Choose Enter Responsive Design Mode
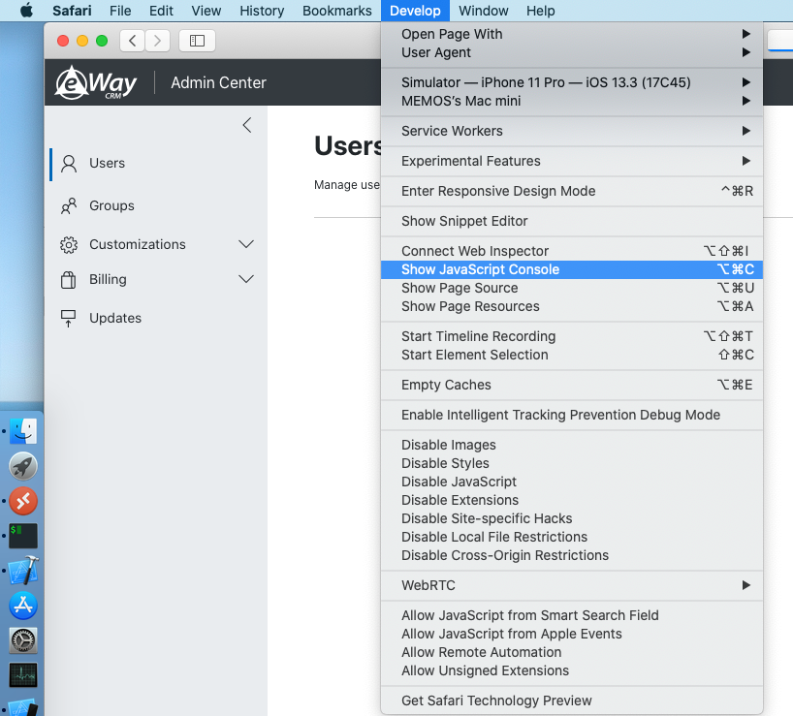This screenshot has width=793, height=716. [572, 191]
